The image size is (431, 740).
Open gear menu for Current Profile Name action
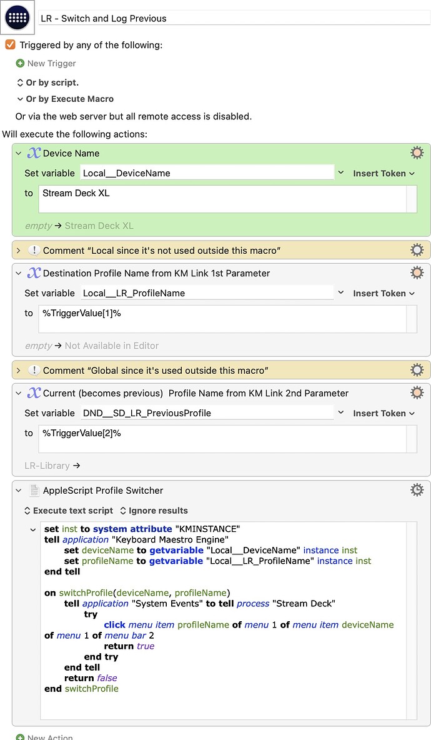[417, 393]
